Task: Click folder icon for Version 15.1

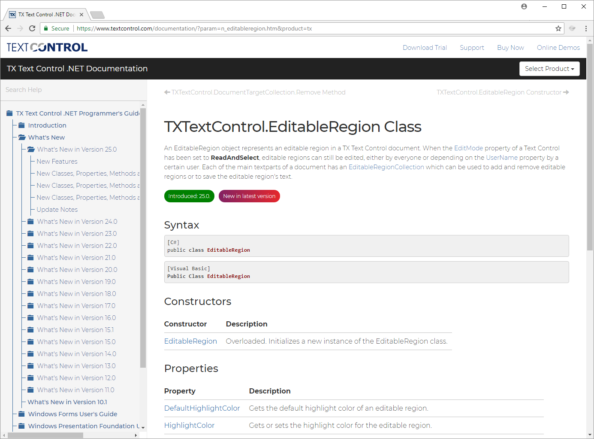Action: point(30,330)
